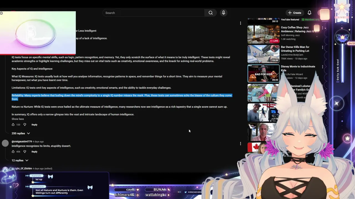Click the @craigaustin4779 avatar
The height and width of the screenshot is (199, 355).
pos(5,143)
